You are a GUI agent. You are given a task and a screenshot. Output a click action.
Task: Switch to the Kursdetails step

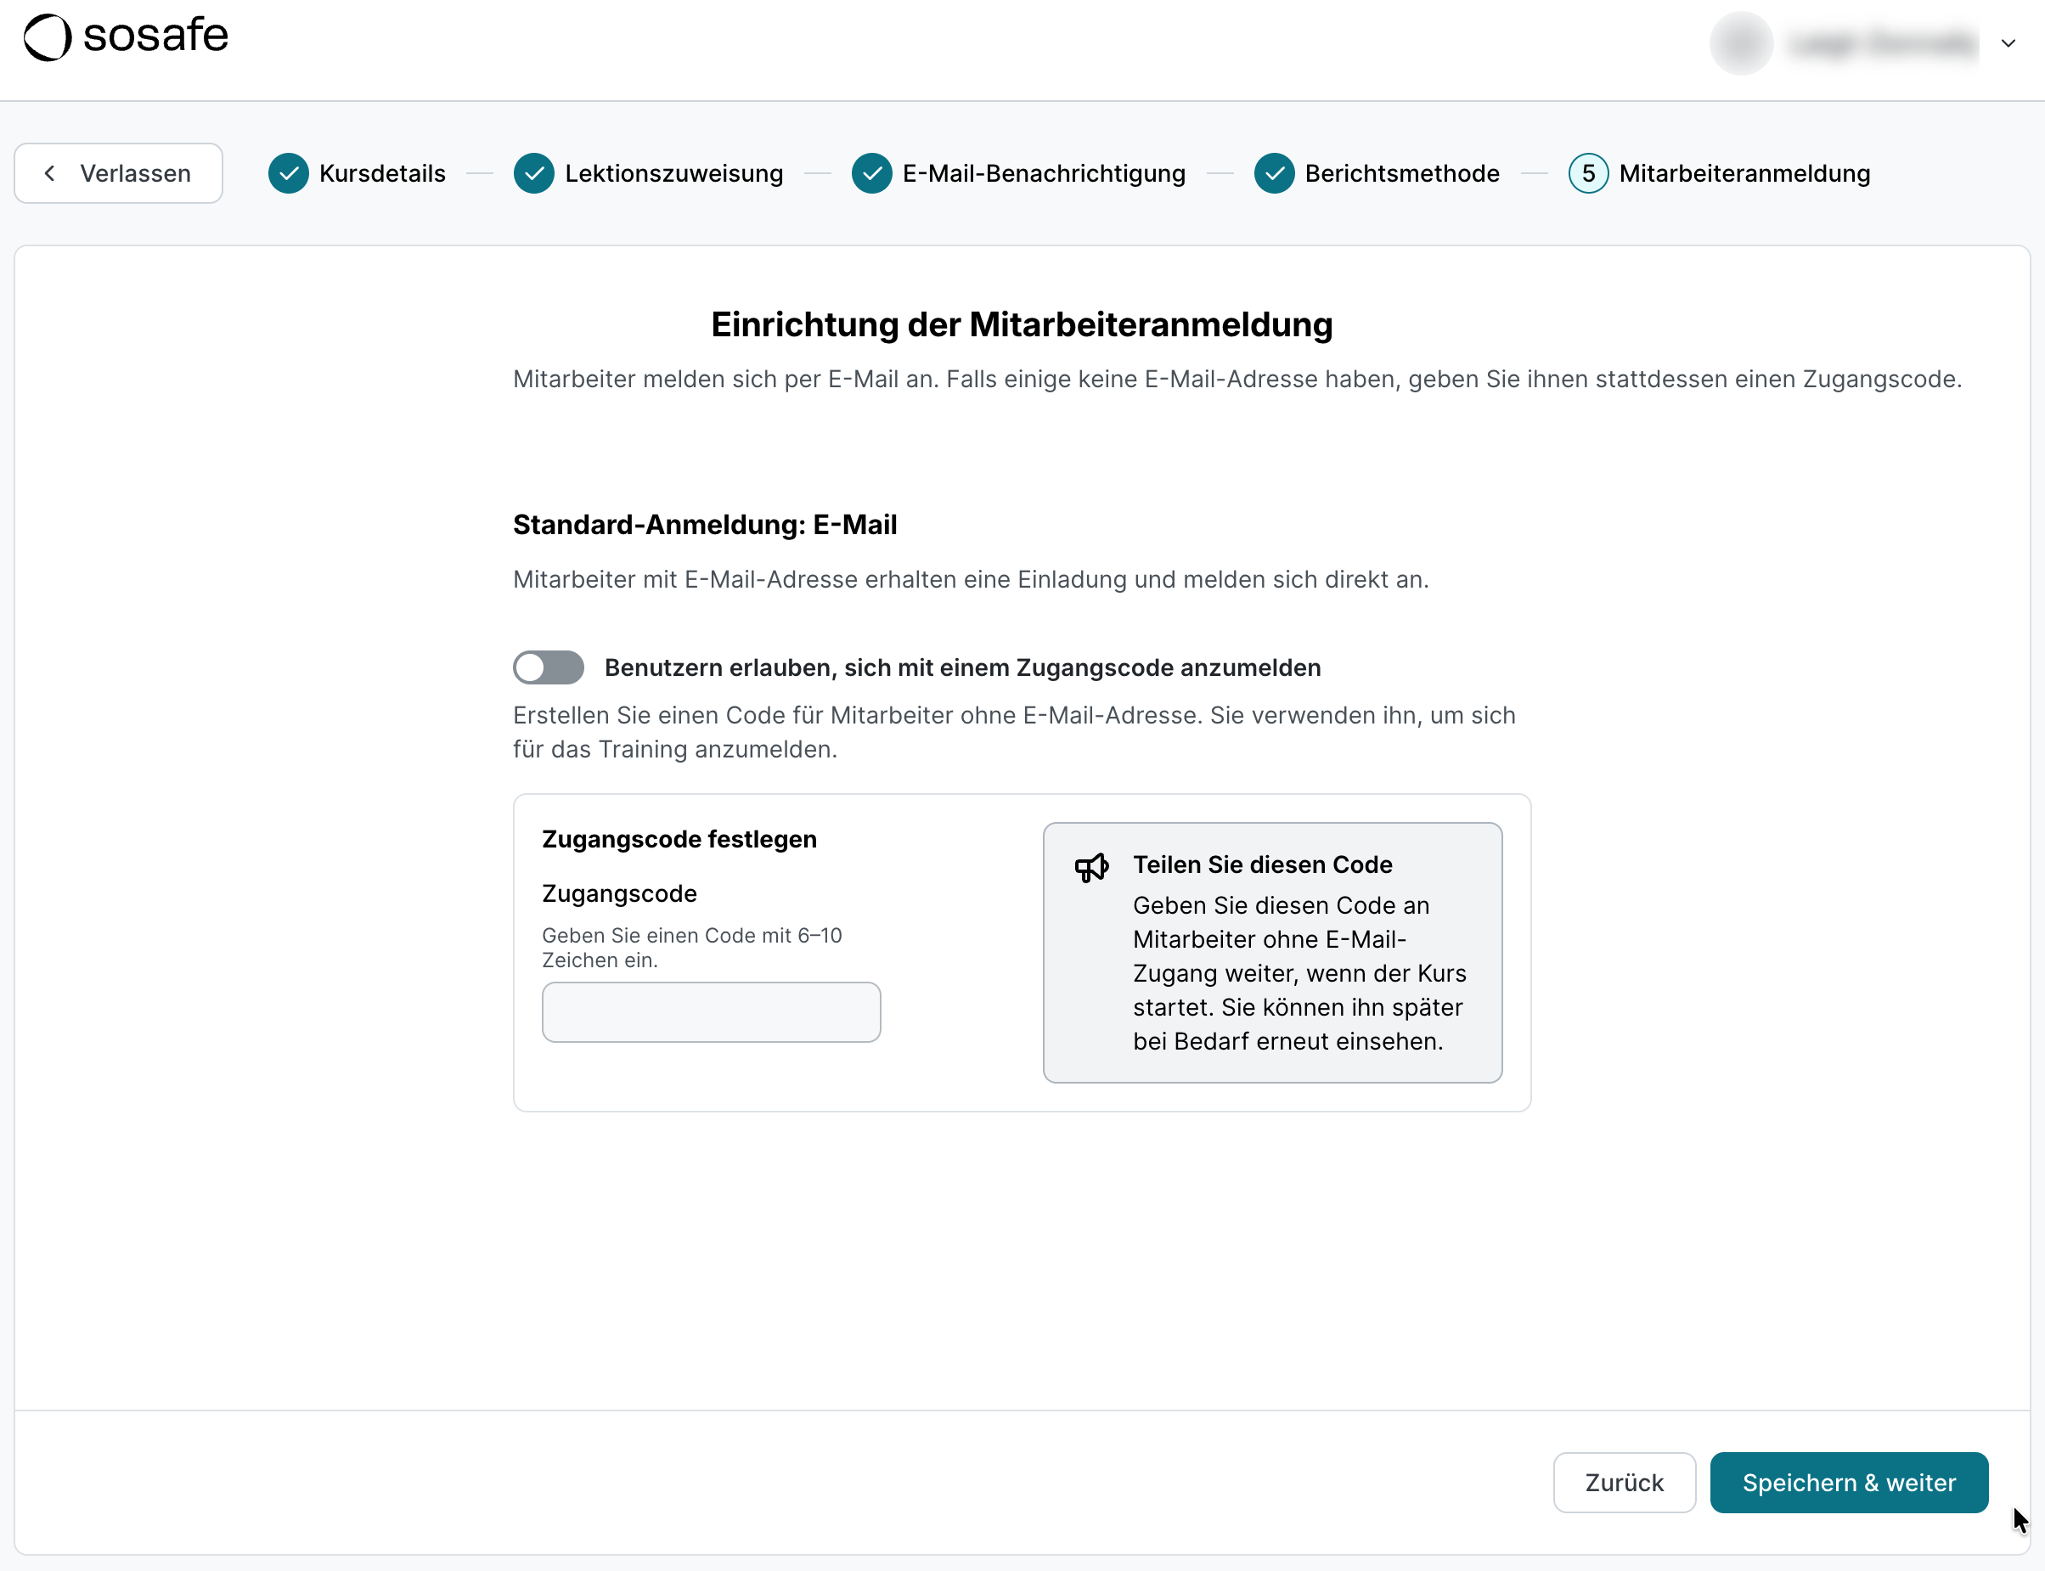click(381, 173)
